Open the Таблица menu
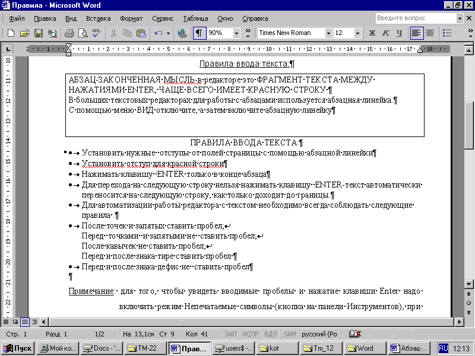Screen dimensions: 475x356 (x=195, y=18)
